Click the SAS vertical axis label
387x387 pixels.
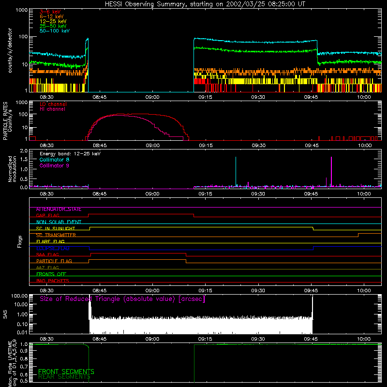pos(5,314)
